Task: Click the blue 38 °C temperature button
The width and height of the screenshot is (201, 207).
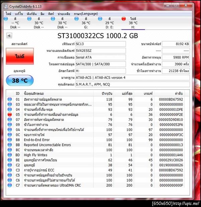Action: point(20,80)
